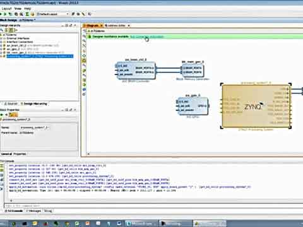Click the black window taskbar icon

tap(24, 223)
